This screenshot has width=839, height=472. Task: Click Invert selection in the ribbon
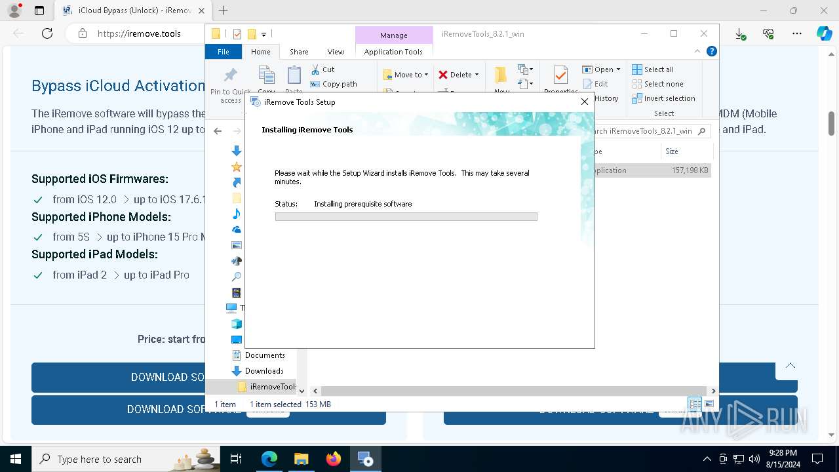click(x=663, y=98)
